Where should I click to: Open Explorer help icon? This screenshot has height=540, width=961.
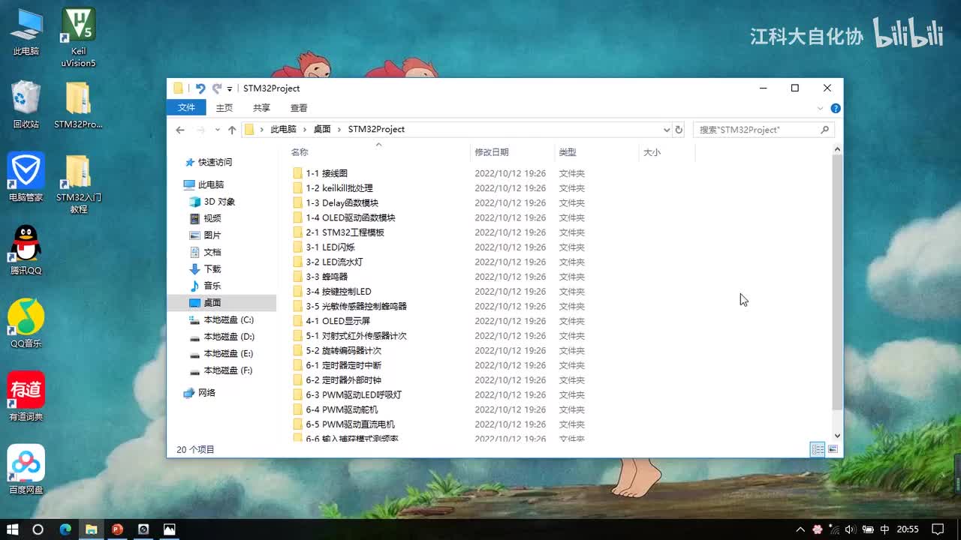pyautogui.click(x=836, y=108)
